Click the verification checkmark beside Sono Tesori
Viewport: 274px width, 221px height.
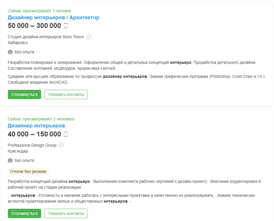point(88,36)
